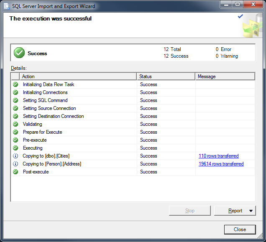Close window using title bar X
Viewport: 266px width, 242px height.
pyautogui.click(x=253, y=5)
